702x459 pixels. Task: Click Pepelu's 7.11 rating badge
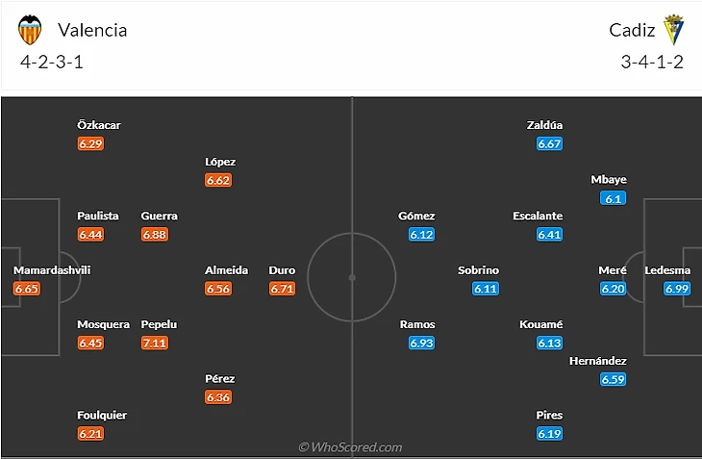[x=154, y=343]
